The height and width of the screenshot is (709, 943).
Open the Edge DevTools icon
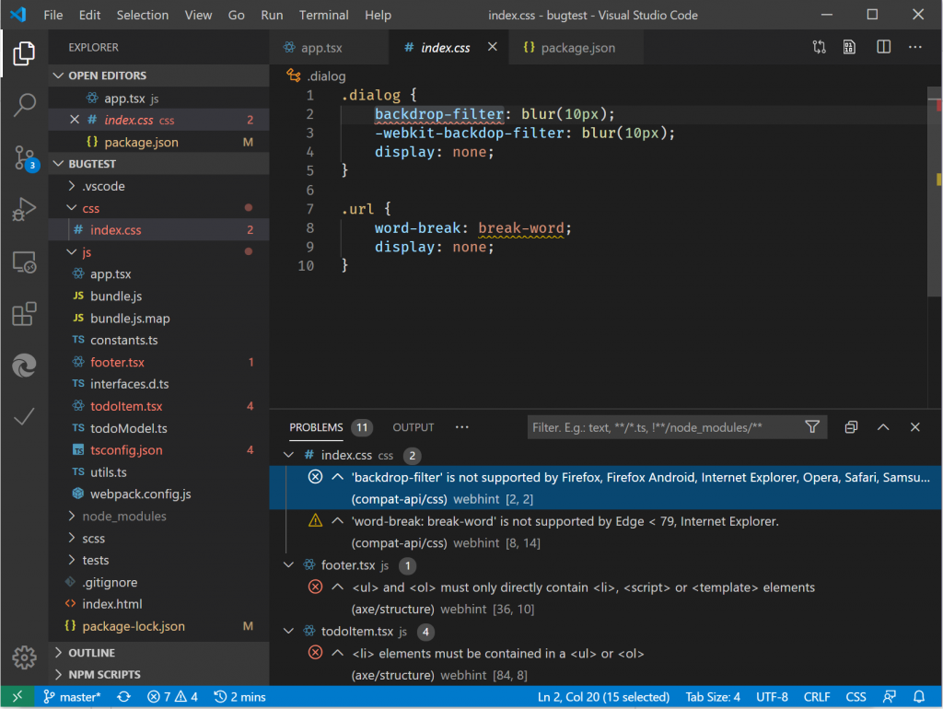[25, 367]
